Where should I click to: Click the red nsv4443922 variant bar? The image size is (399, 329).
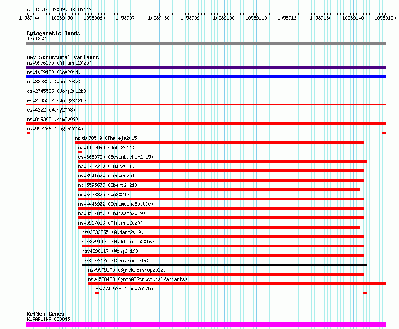[x=221, y=208]
